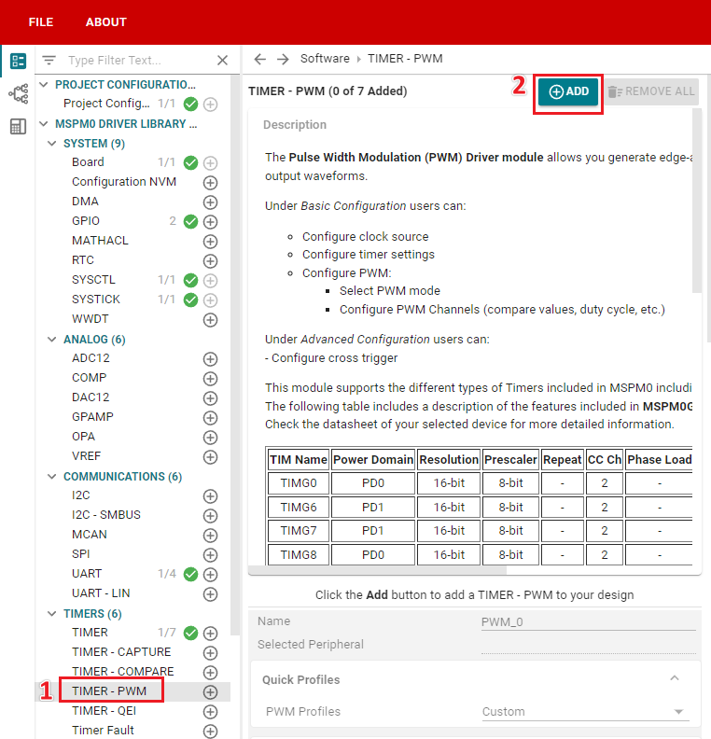Select the Project Config tree item
711x739 pixels.
pyautogui.click(x=106, y=104)
